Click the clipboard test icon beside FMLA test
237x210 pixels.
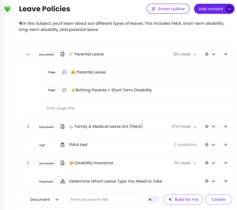(63, 145)
